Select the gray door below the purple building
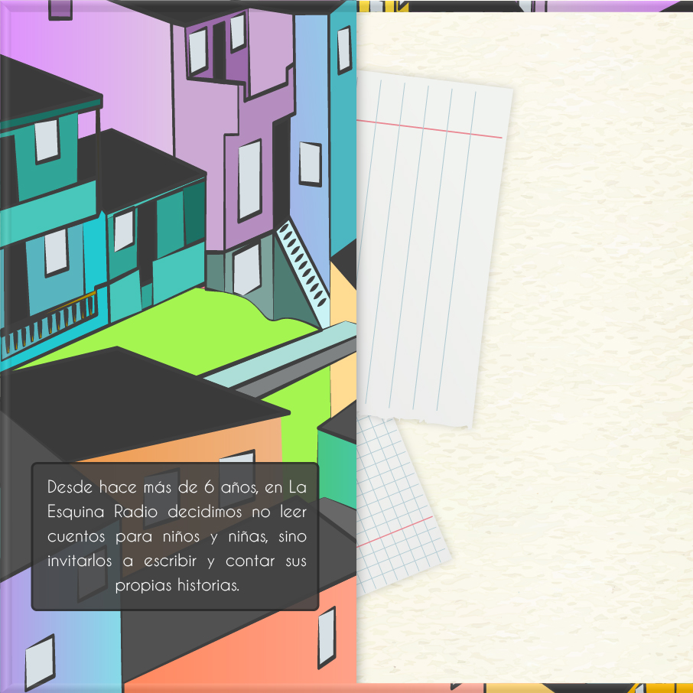 click(x=246, y=269)
